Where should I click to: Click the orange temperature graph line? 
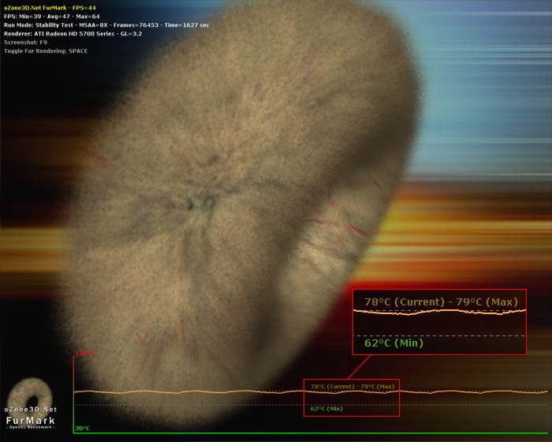tap(310, 391)
